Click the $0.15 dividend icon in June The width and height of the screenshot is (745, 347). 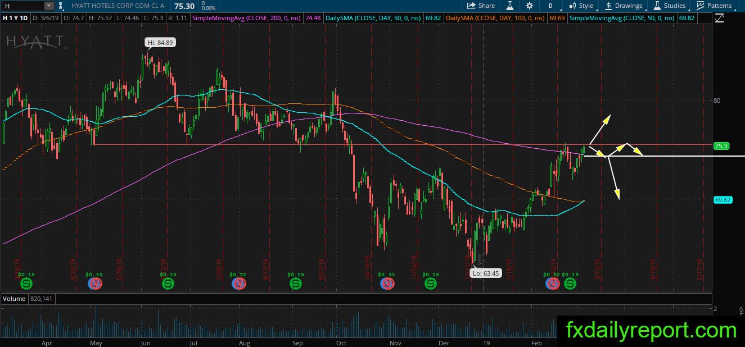[168, 284]
